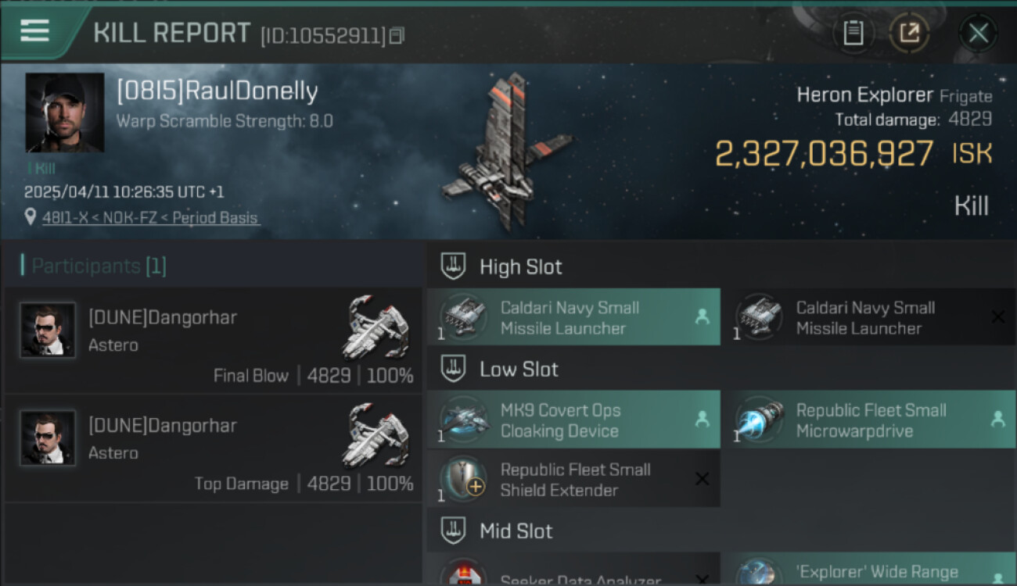The height and width of the screenshot is (586, 1017).
Task: Click the Republic Fleet Small Microwarpdrive icon
Action: tap(761, 420)
